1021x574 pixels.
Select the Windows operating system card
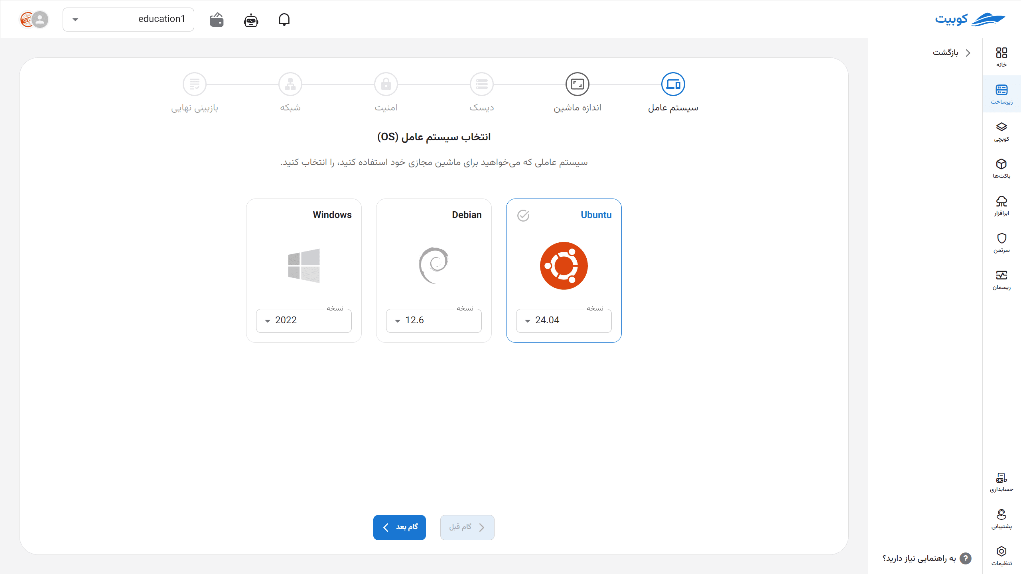(x=304, y=271)
